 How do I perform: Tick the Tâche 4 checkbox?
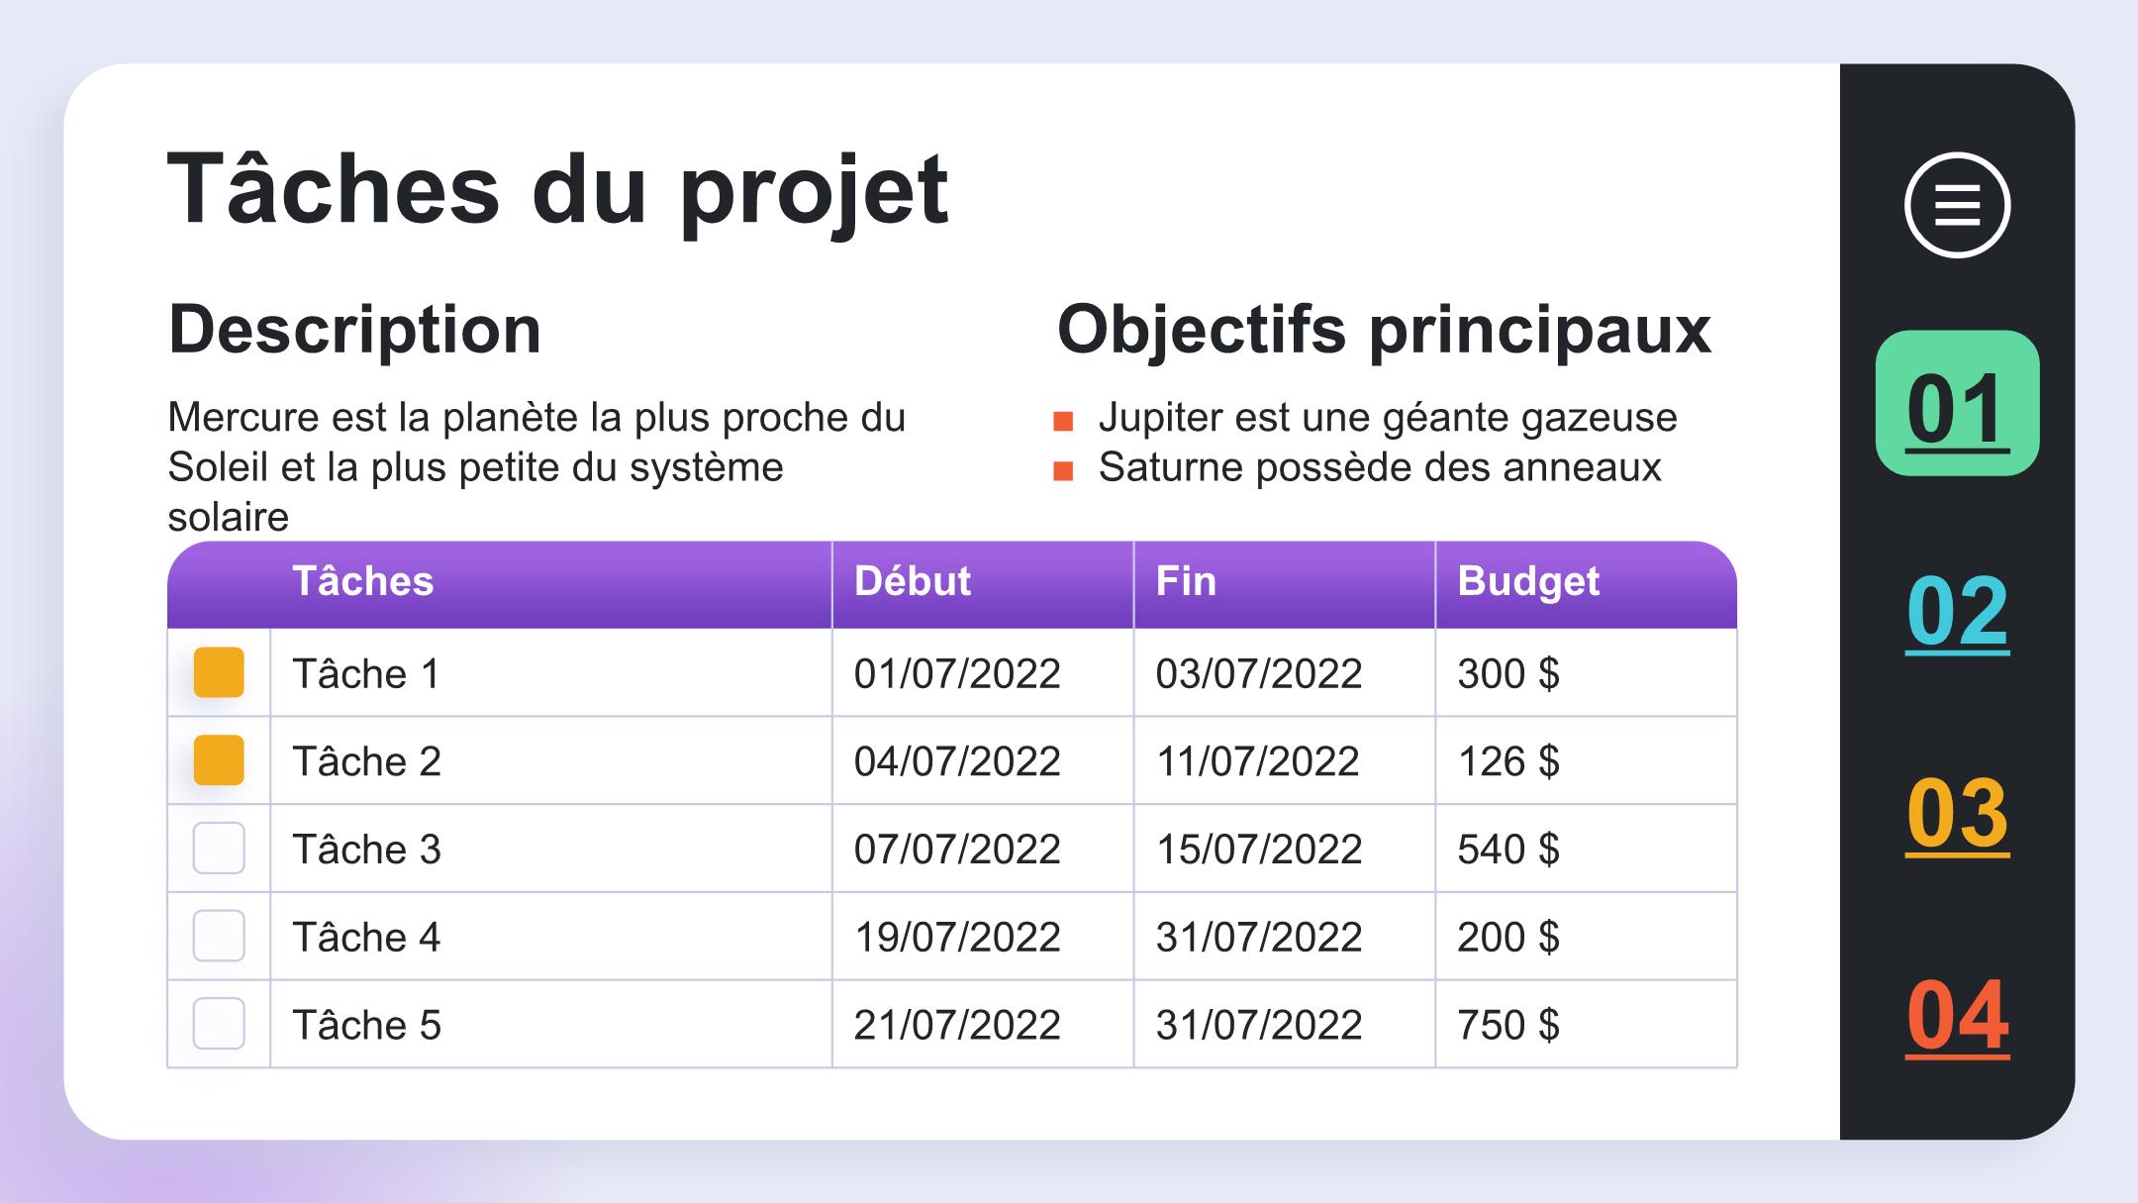[219, 936]
